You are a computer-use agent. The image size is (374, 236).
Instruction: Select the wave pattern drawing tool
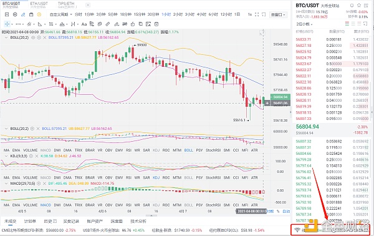click(62, 24)
